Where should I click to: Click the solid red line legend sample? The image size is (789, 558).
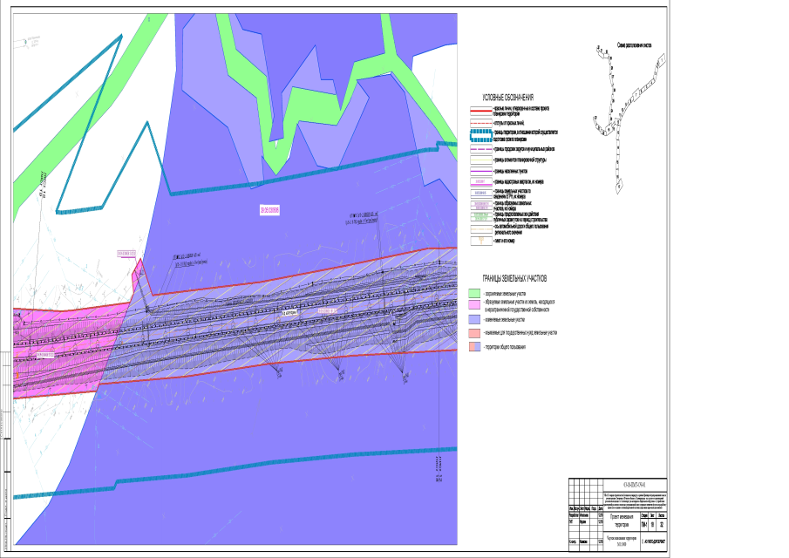pos(480,112)
